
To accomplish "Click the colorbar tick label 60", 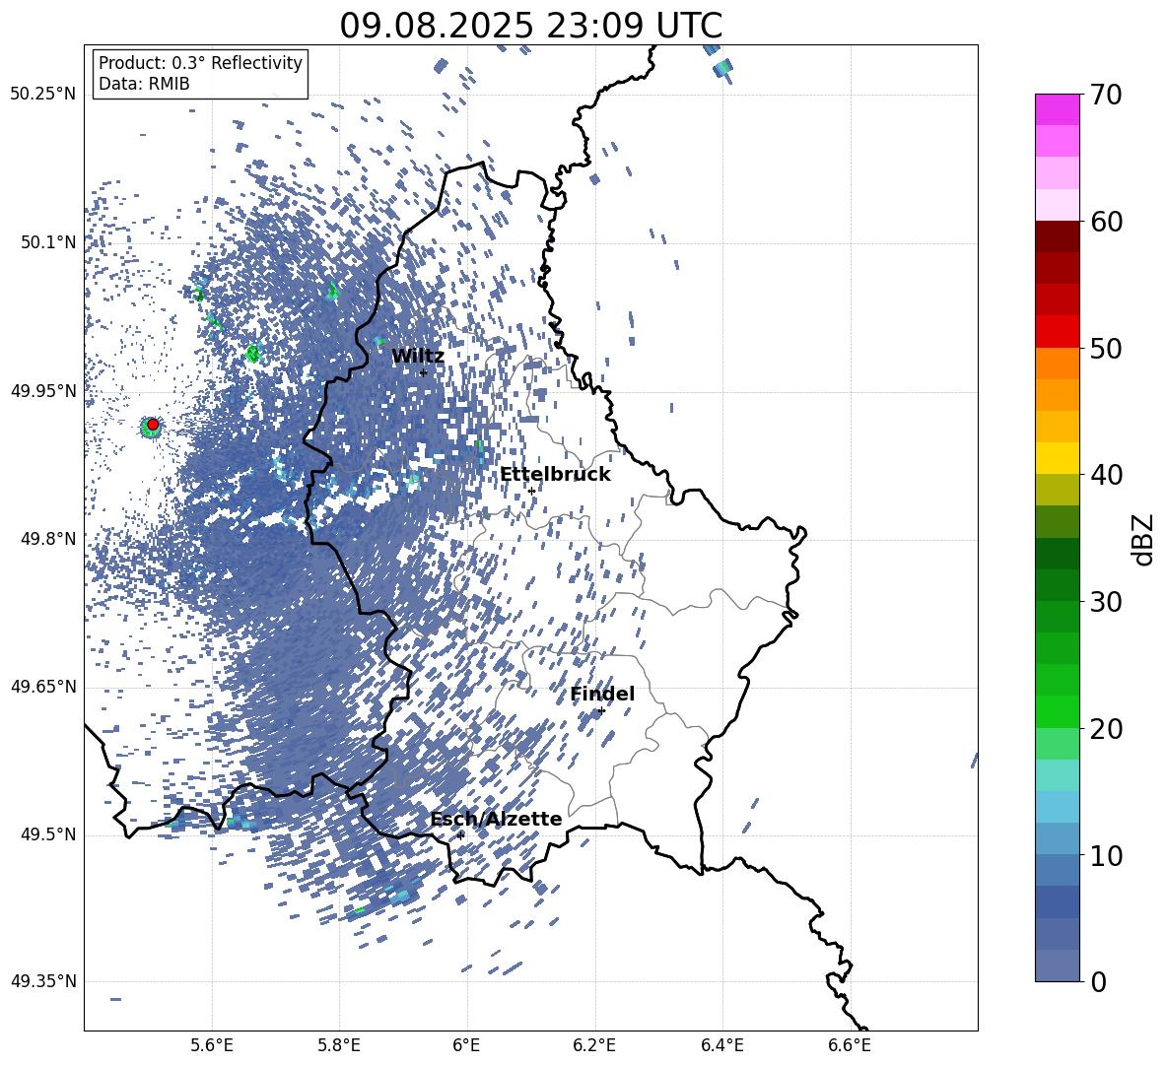I will (1106, 222).
